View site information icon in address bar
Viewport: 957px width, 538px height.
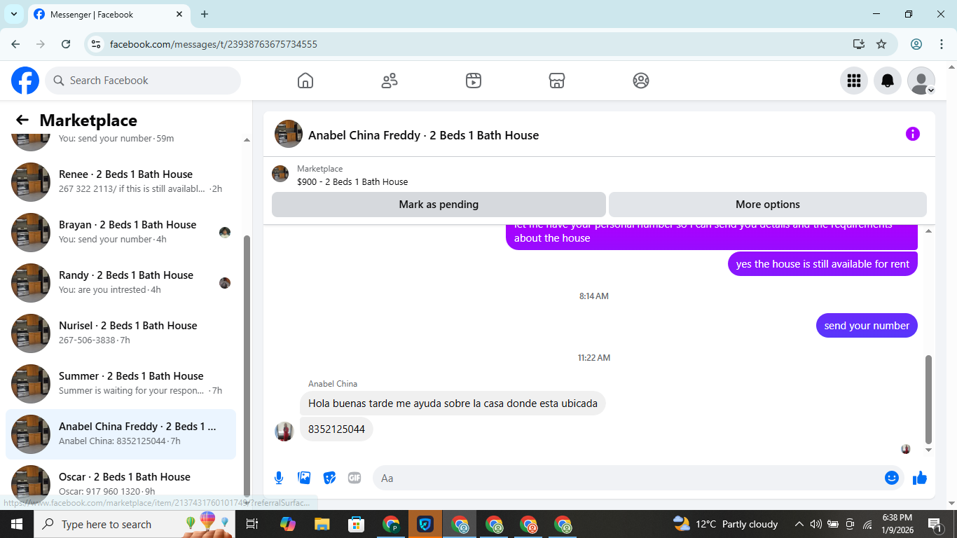tap(97, 44)
